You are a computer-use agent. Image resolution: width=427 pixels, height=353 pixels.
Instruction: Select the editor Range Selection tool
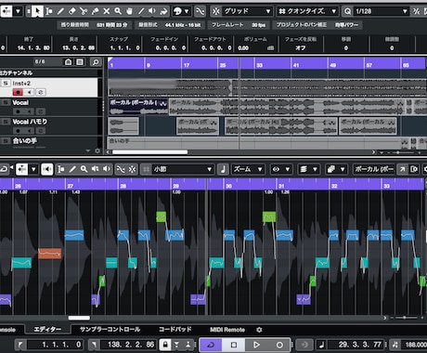pyautogui.click(x=61, y=169)
